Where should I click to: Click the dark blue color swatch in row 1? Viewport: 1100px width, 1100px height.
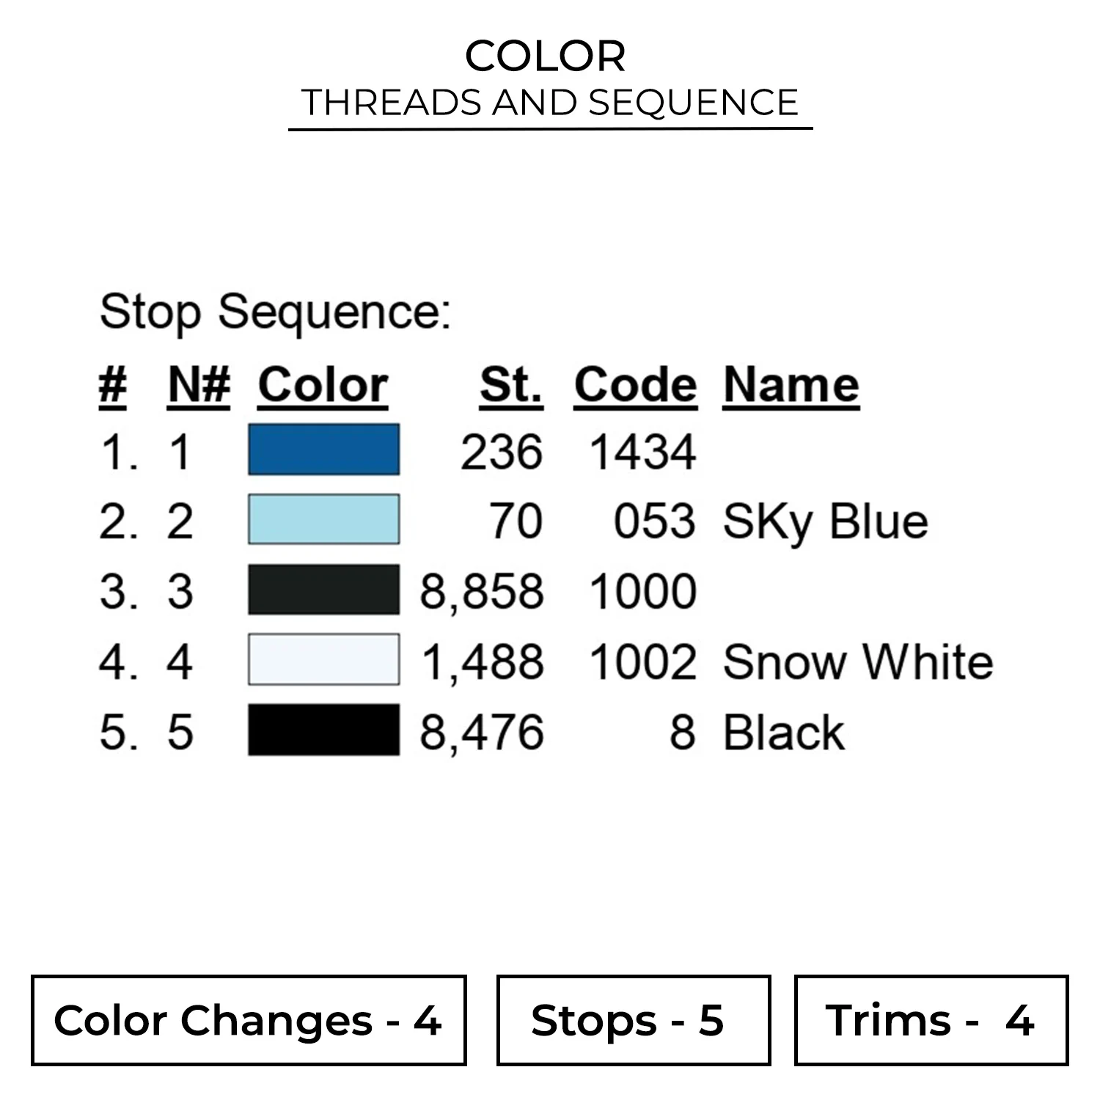click(323, 450)
